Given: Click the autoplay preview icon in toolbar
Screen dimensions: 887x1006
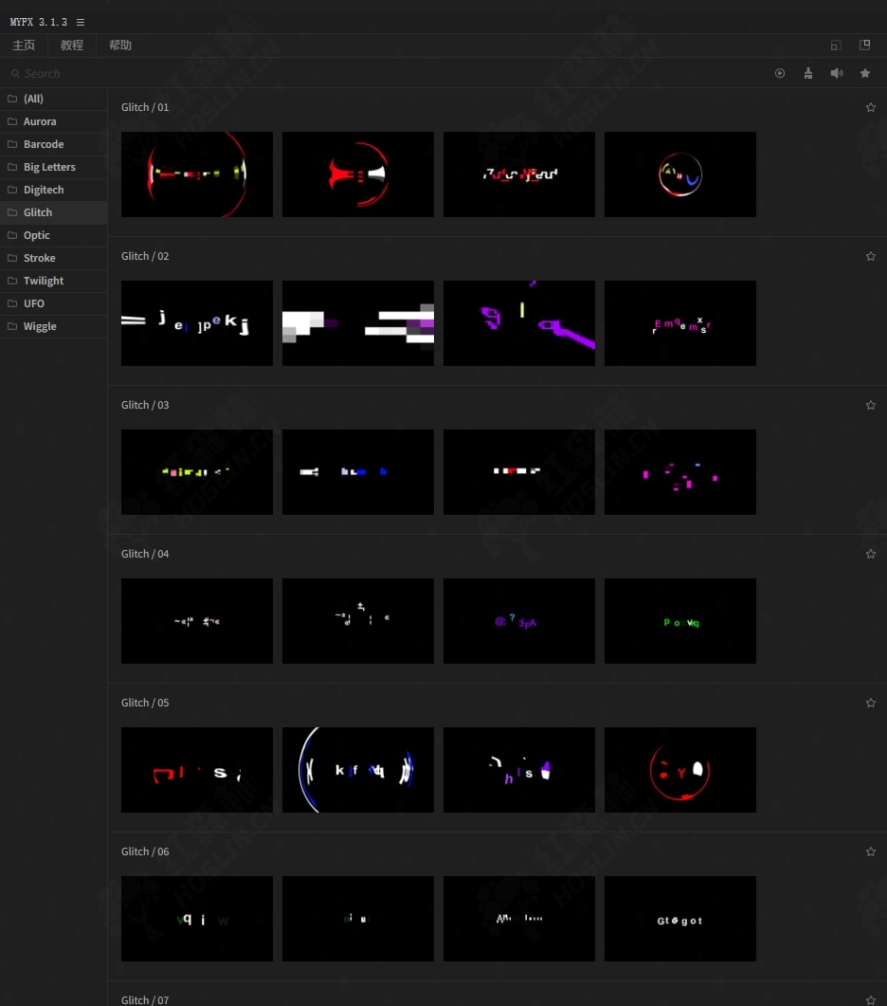Looking at the screenshot, I should pos(780,73).
